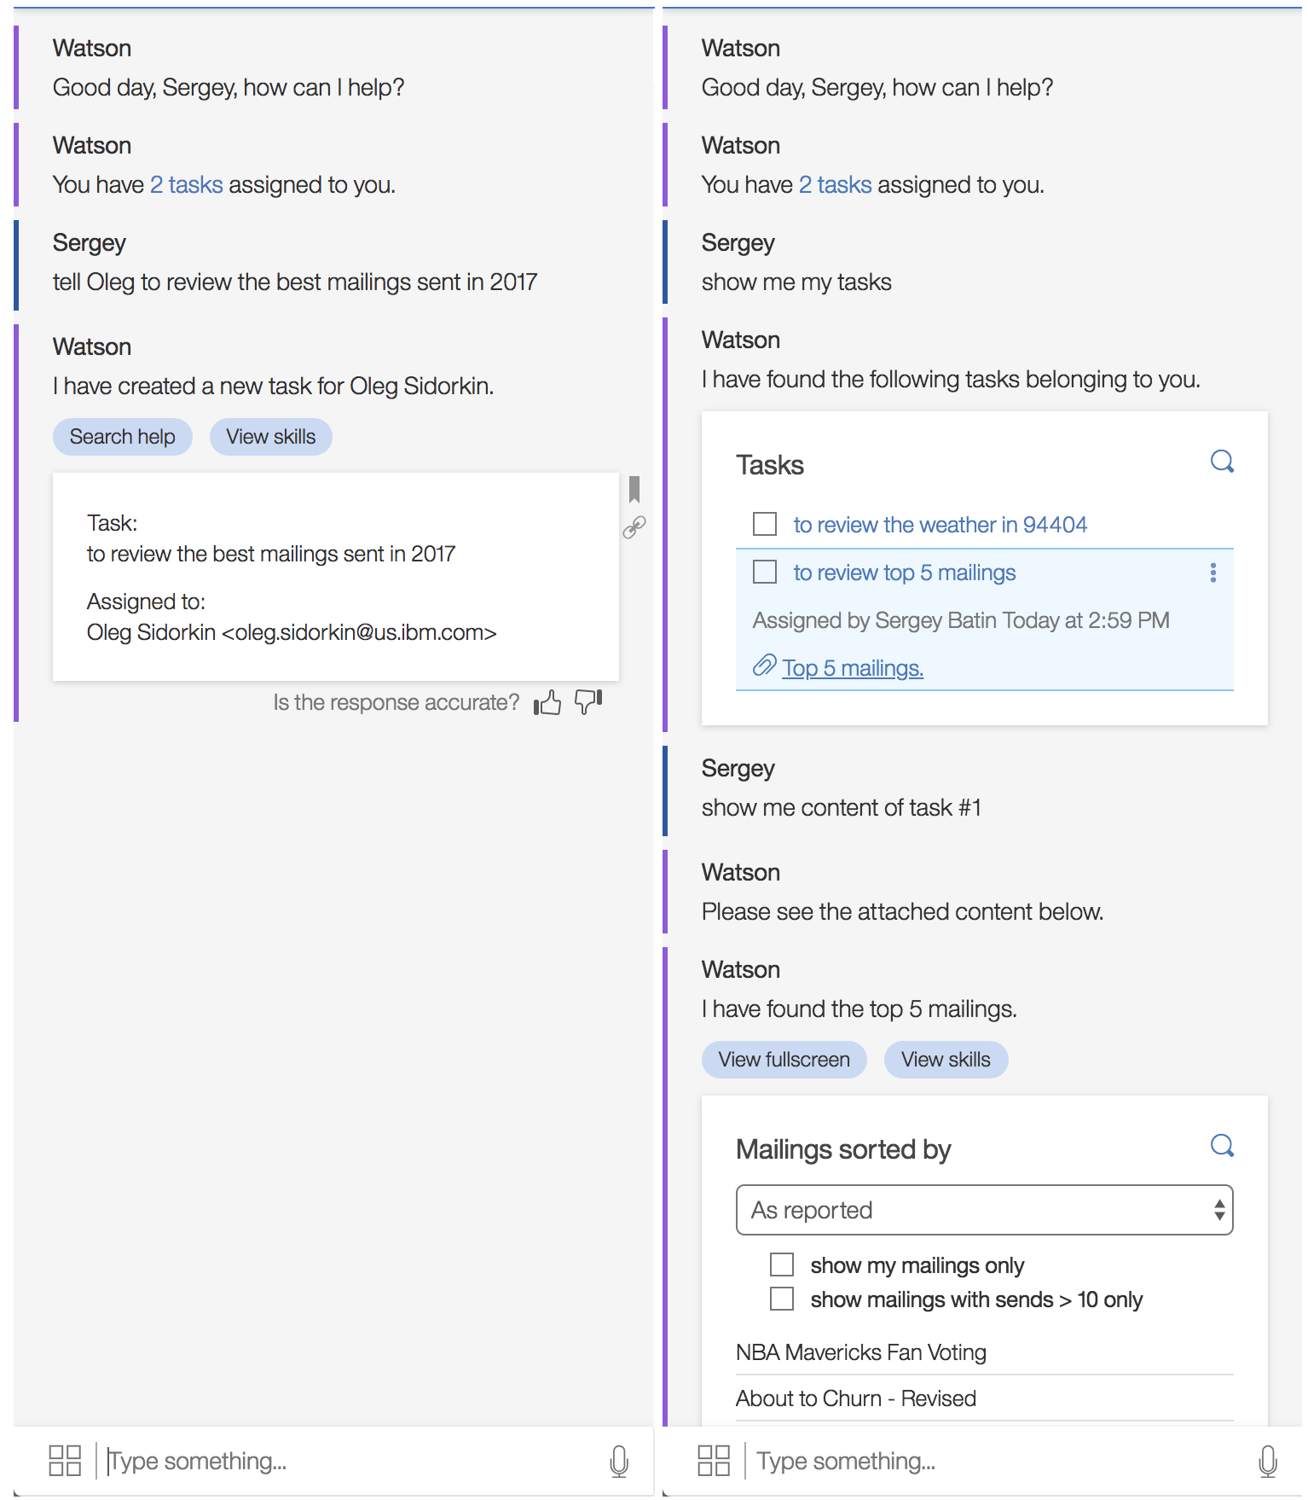The height and width of the screenshot is (1500, 1308).
Task: Click message 'show me my tasks'
Action: pyautogui.click(x=796, y=282)
